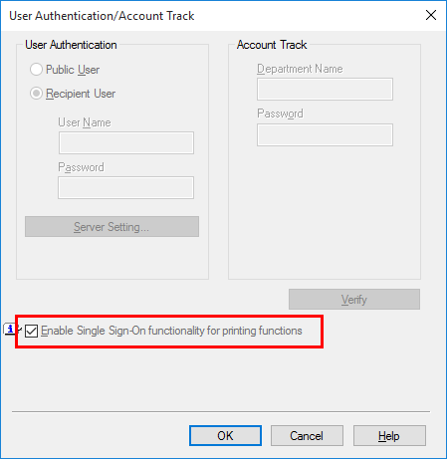This screenshot has height=459, width=447.
Task: Close the User Authentication/Account Track dialog
Action: pyautogui.click(x=431, y=15)
